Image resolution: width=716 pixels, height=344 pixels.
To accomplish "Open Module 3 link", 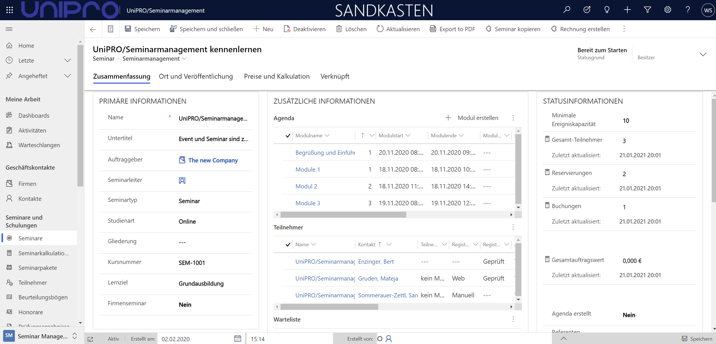I will click(x=307, y=203).
